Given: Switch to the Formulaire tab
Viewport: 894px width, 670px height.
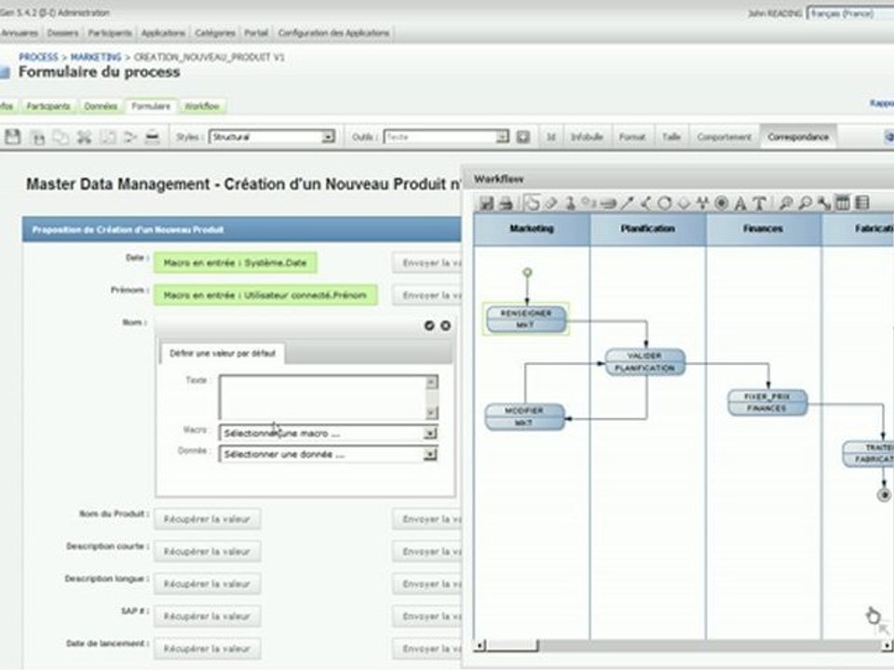Looking at the screenshot, I should pos(151,106).
